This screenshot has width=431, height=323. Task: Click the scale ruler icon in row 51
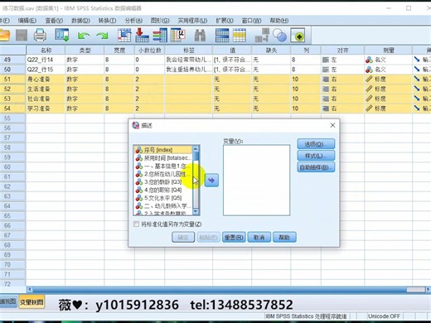pos(369,80)
